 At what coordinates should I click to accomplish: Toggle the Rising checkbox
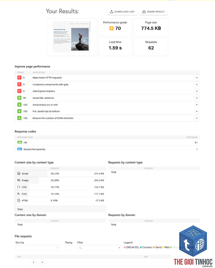point(69,248)
